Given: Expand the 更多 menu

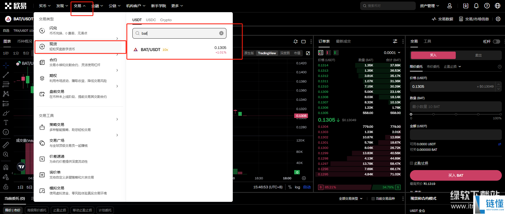Looking at the screenshot, I should click(177, 6).
